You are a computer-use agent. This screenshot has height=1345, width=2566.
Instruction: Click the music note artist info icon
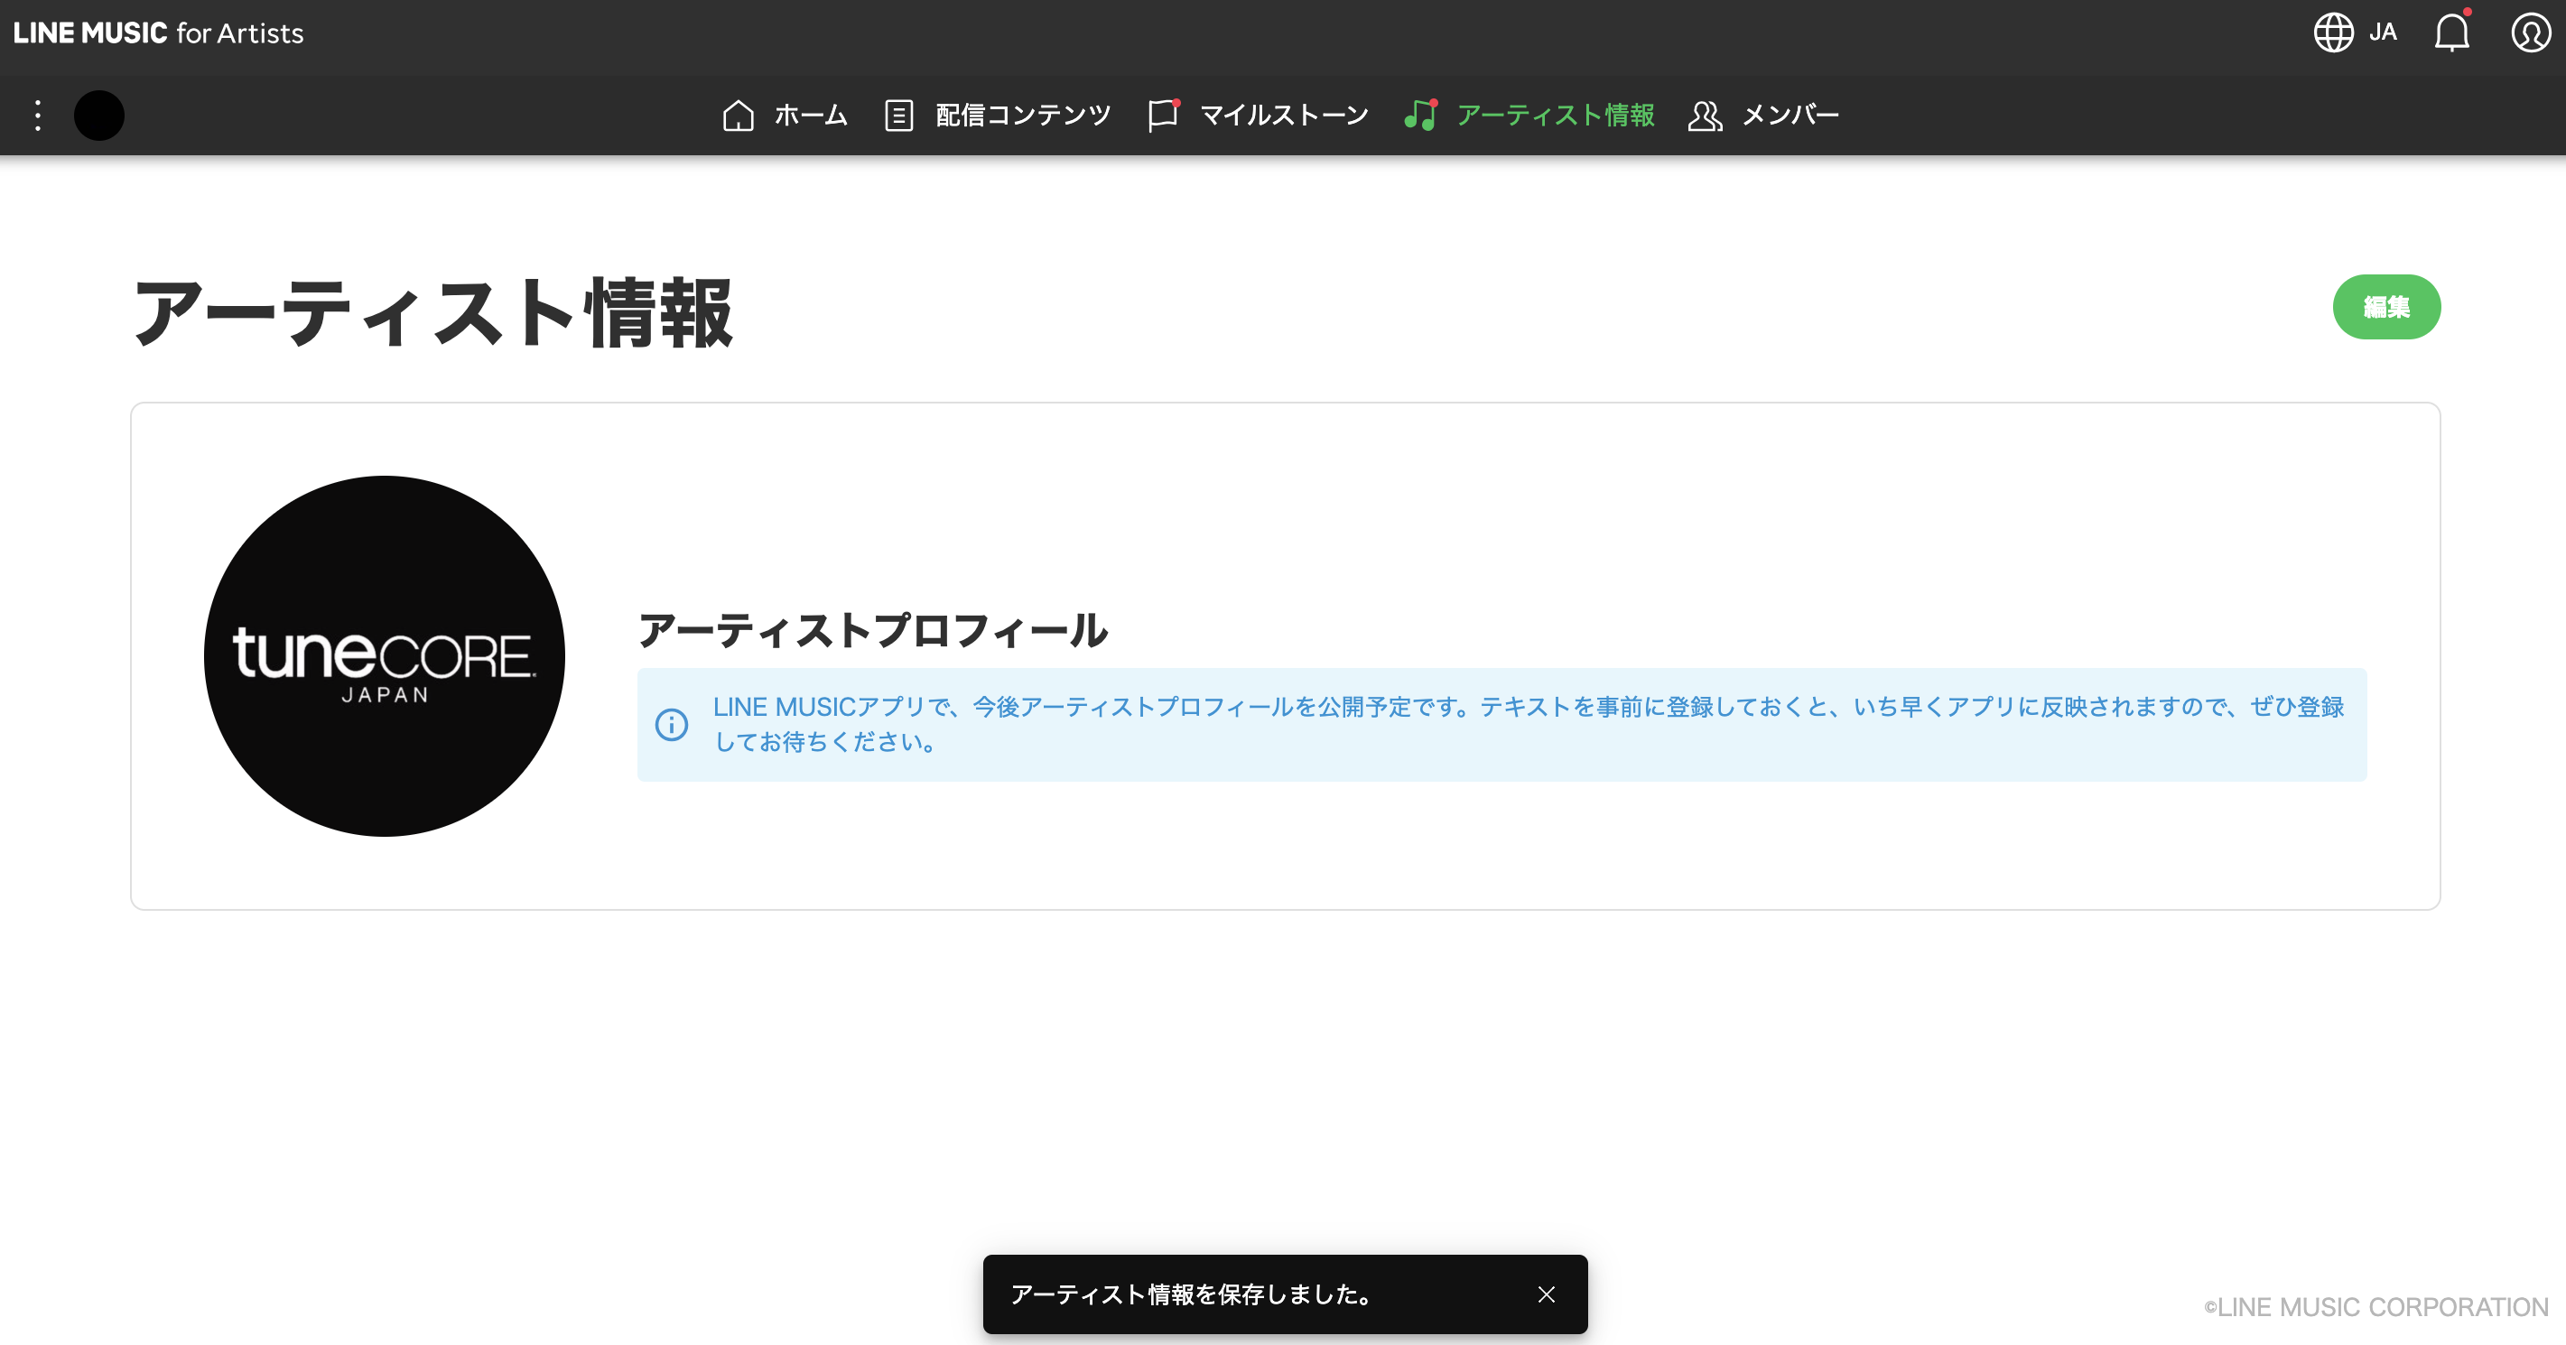tap(1420, 116)
